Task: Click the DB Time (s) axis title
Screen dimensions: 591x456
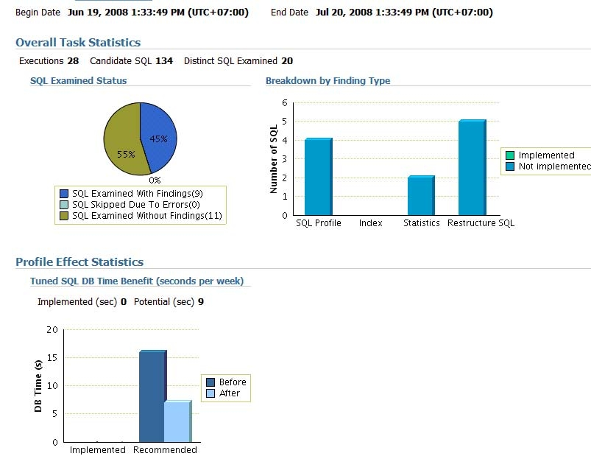Action: click(38, 385)
